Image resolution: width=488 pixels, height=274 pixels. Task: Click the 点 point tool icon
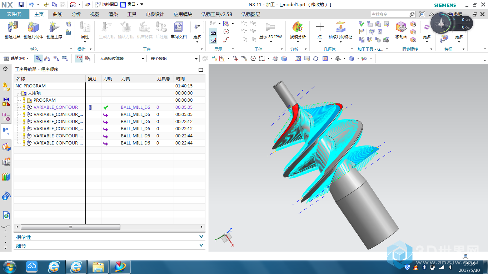click(320, 27)
